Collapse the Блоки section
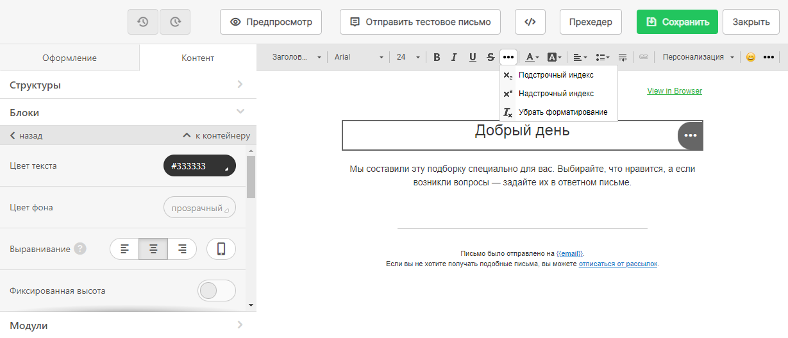 pos(128,112)
